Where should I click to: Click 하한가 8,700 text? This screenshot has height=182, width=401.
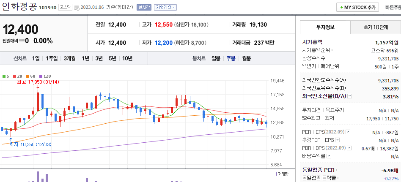pyautogui.click(x=190, y=43)
